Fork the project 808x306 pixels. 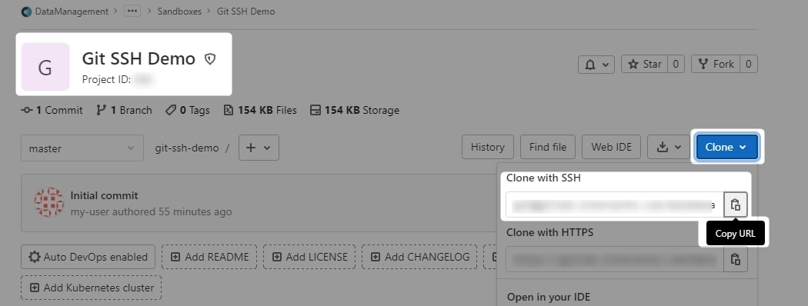716,65
